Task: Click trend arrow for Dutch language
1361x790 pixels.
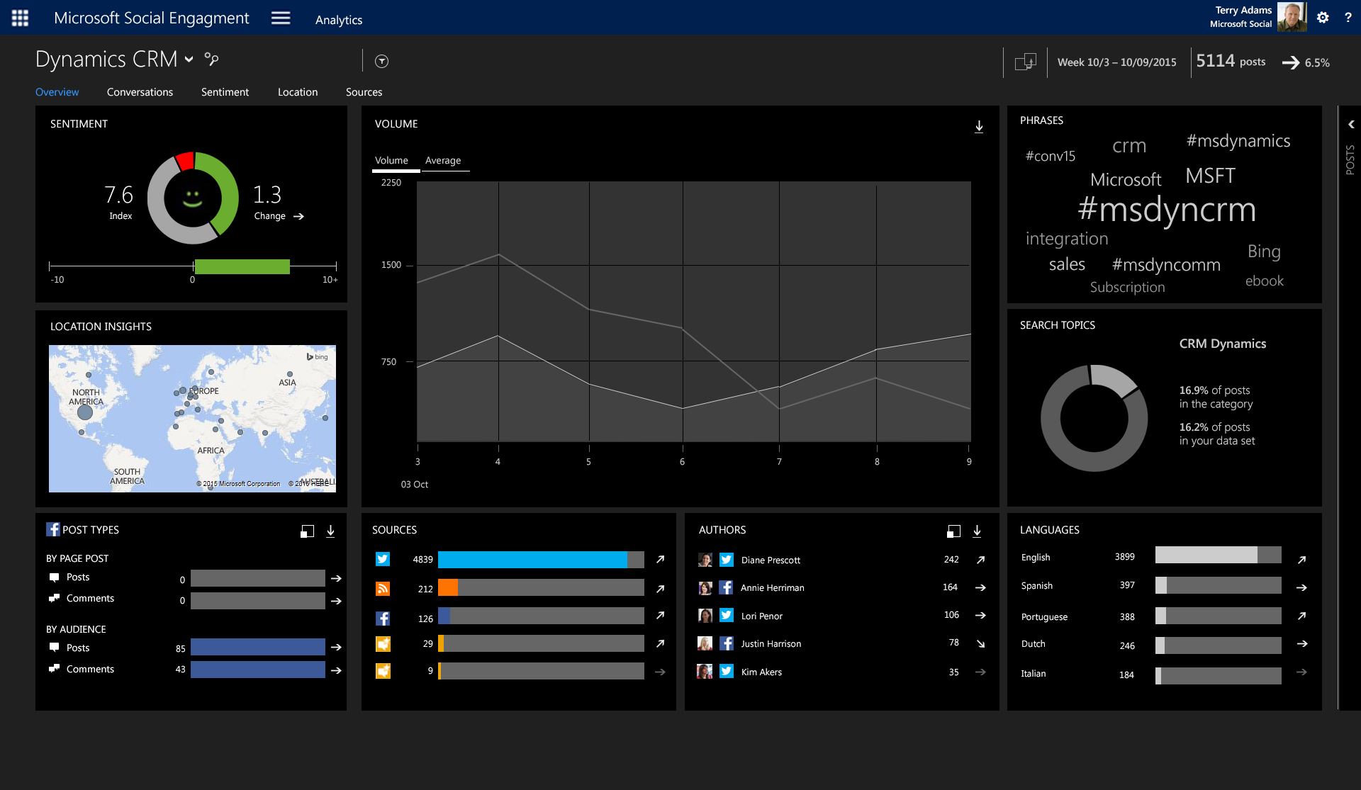Action: (1301, 644)
